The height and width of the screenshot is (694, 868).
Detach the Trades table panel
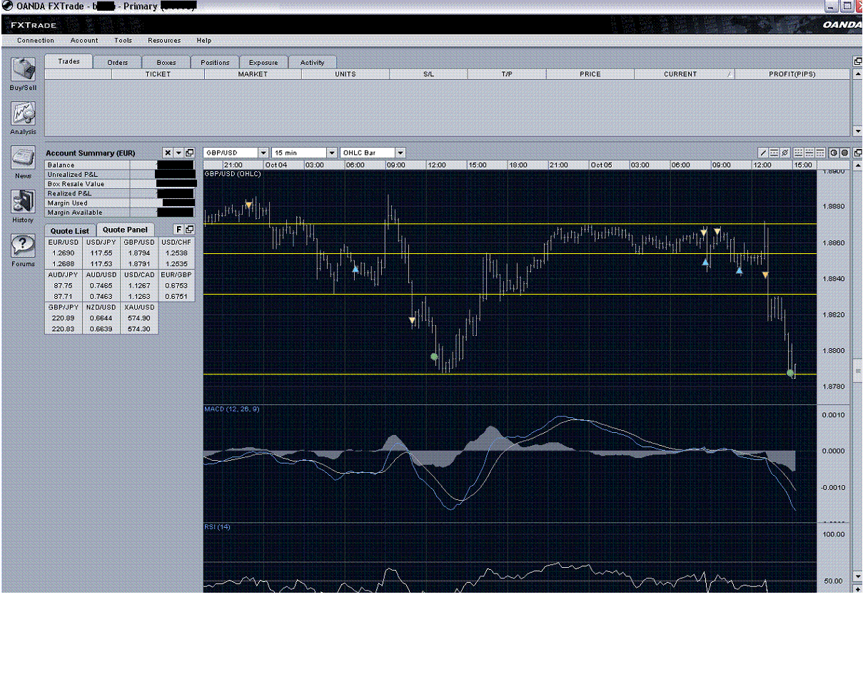click(858, 61)
